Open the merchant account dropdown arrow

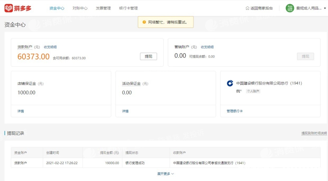pyautogui.click(x=325, y=8)
